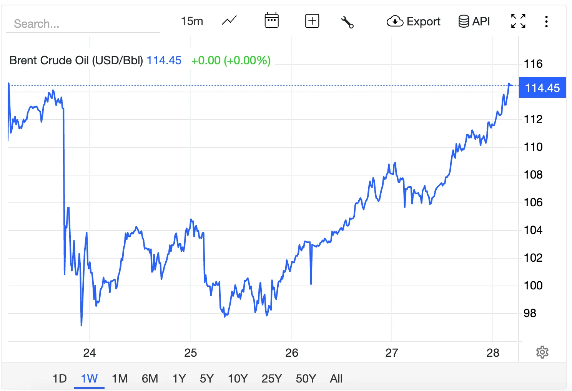Show All historical data
This screenshot has width=572, height=391.
(336, 379)
